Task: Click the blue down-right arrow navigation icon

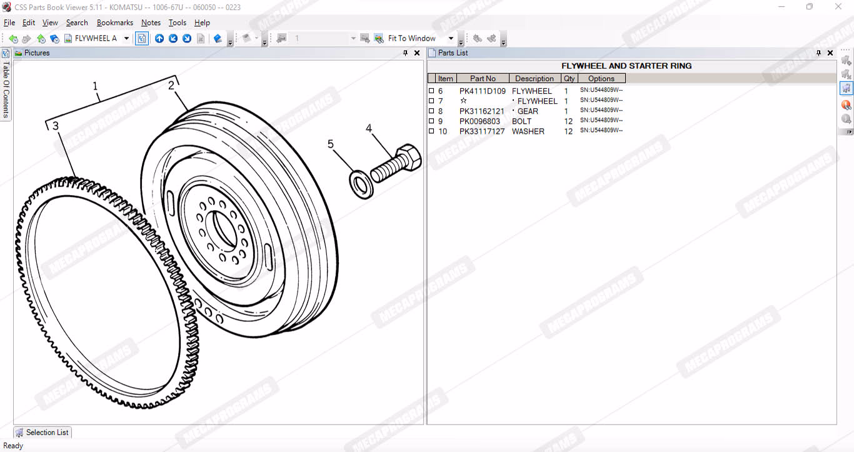Action: coord(187,39)
